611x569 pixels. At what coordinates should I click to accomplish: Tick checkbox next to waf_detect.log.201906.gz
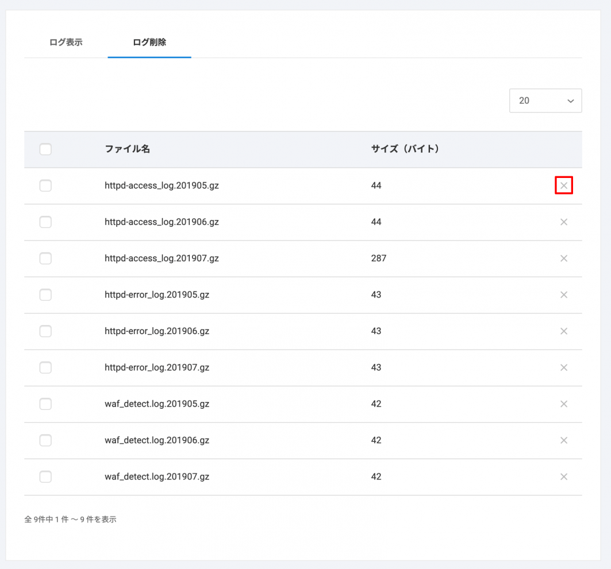(45, 440)
